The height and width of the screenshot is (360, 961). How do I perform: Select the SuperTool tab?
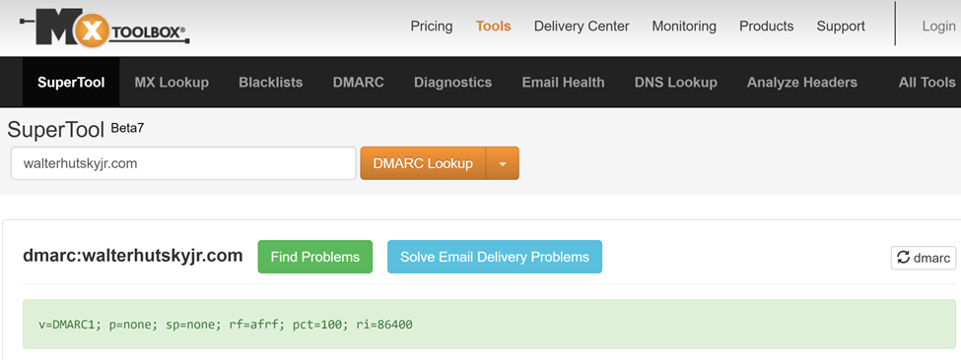click(x=71, y=83)
